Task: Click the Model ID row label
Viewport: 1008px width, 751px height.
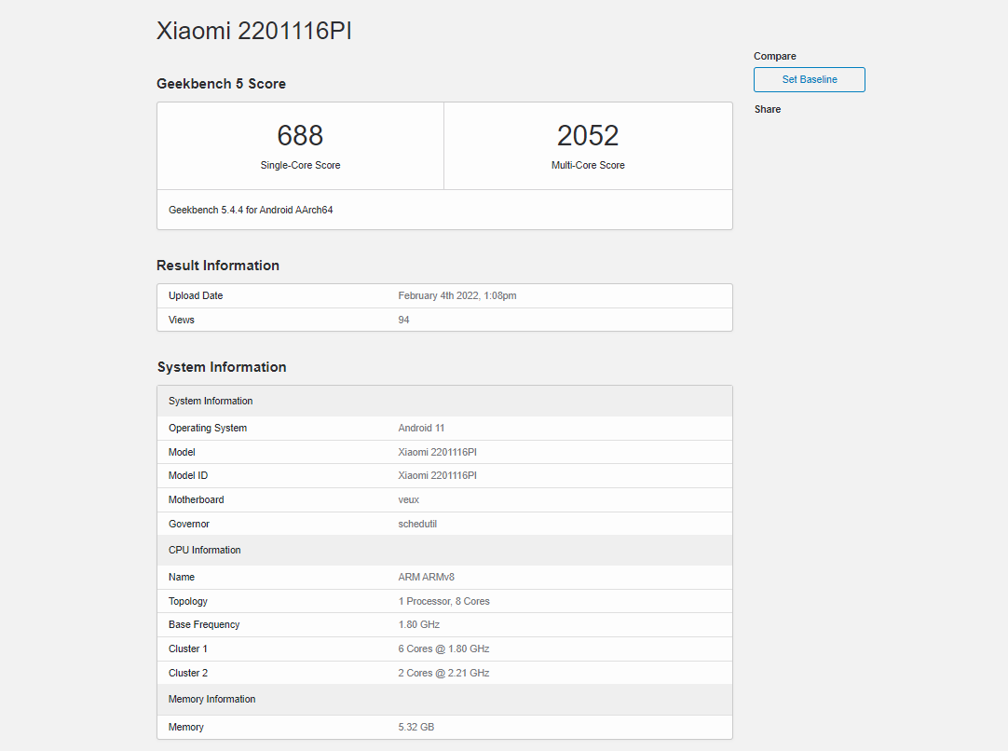Action: (188, 476)
